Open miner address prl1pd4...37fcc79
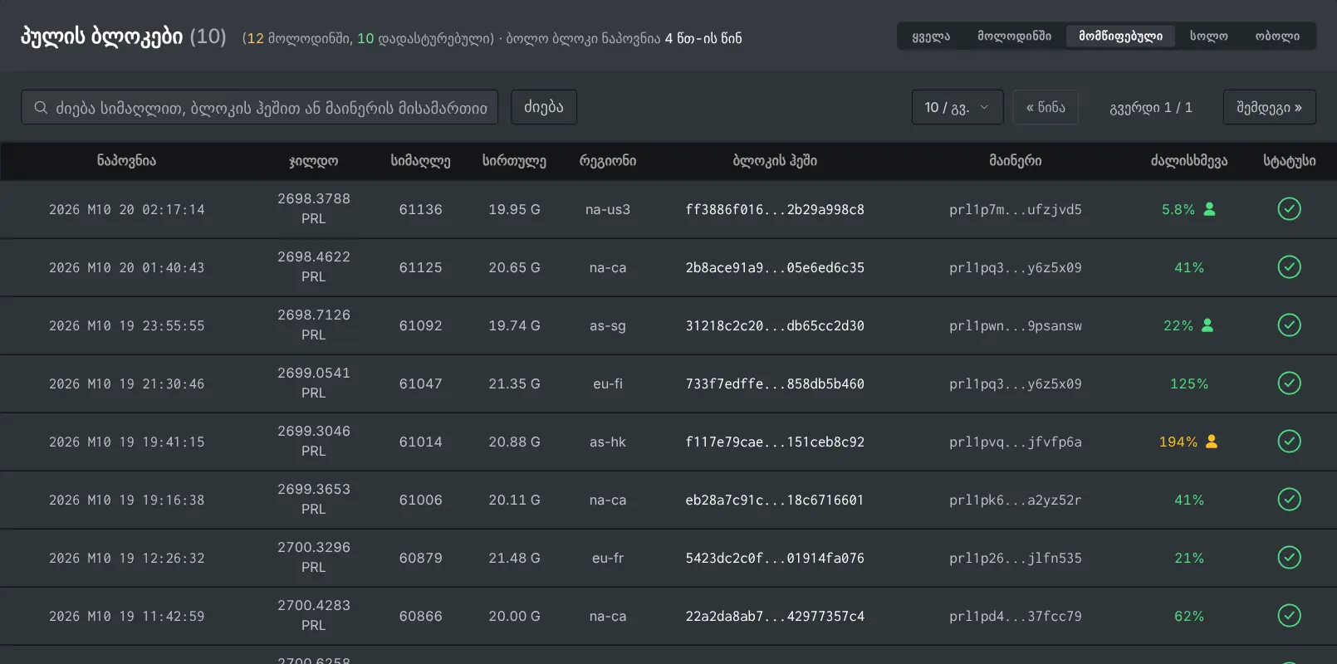 (x=1016, y=616)
